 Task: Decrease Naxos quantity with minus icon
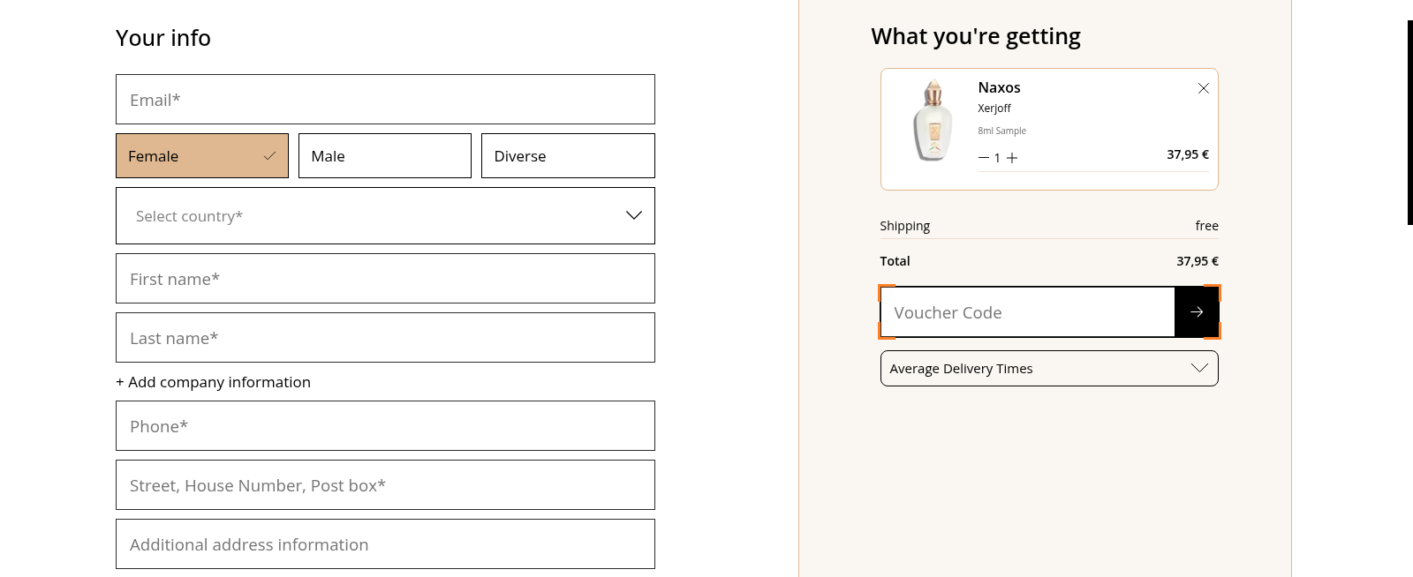pos(983,158)
